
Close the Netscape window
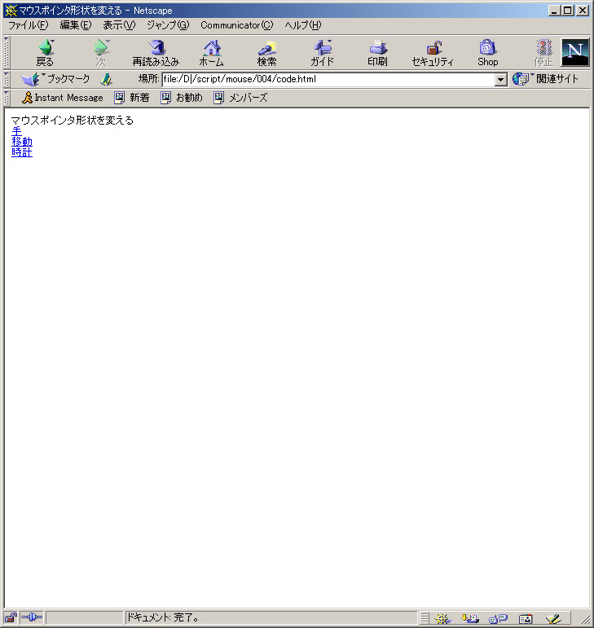click(583, 11)
